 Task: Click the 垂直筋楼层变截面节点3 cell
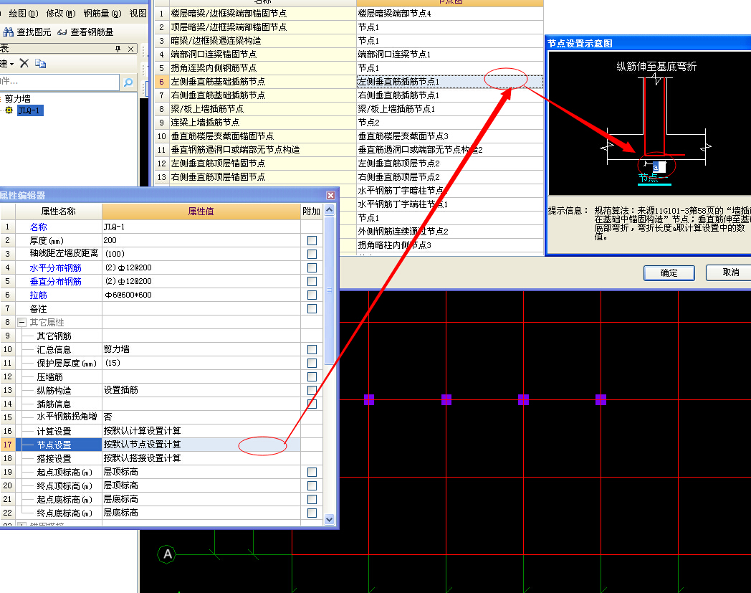point(450,137)
